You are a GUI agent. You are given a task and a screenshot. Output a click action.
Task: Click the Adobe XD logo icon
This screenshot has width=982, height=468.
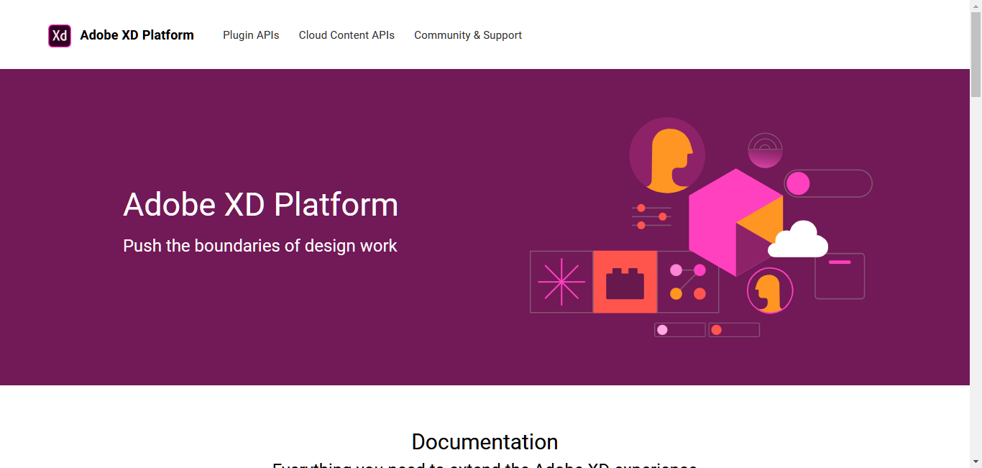point(60,35)
